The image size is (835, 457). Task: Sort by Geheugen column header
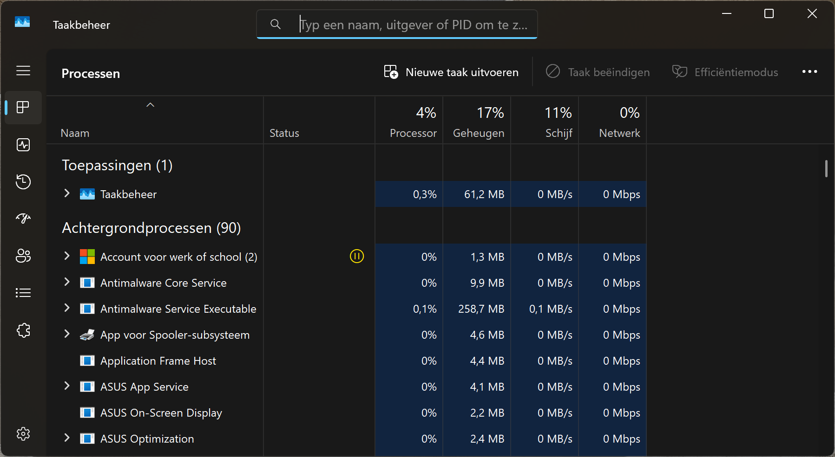click(x=478, y=133)
